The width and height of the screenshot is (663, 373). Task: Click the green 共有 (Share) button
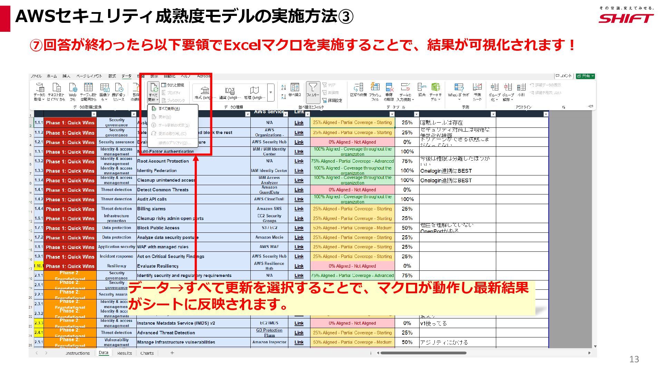[x=585, y=76]
